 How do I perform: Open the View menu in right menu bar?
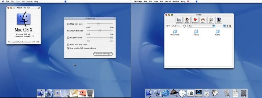point(156,1)
